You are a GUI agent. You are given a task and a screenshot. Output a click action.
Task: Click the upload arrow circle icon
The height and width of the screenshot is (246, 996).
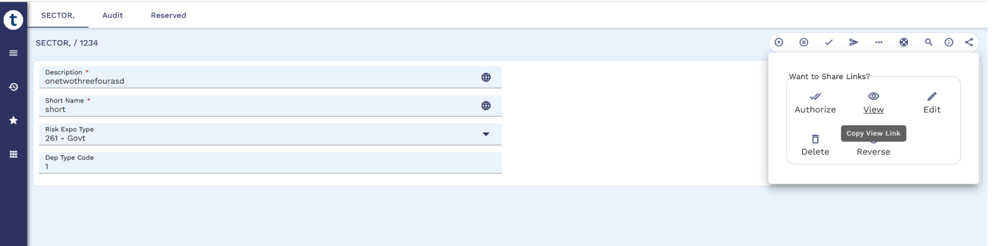pyautogui.click(x=778, y=42)
